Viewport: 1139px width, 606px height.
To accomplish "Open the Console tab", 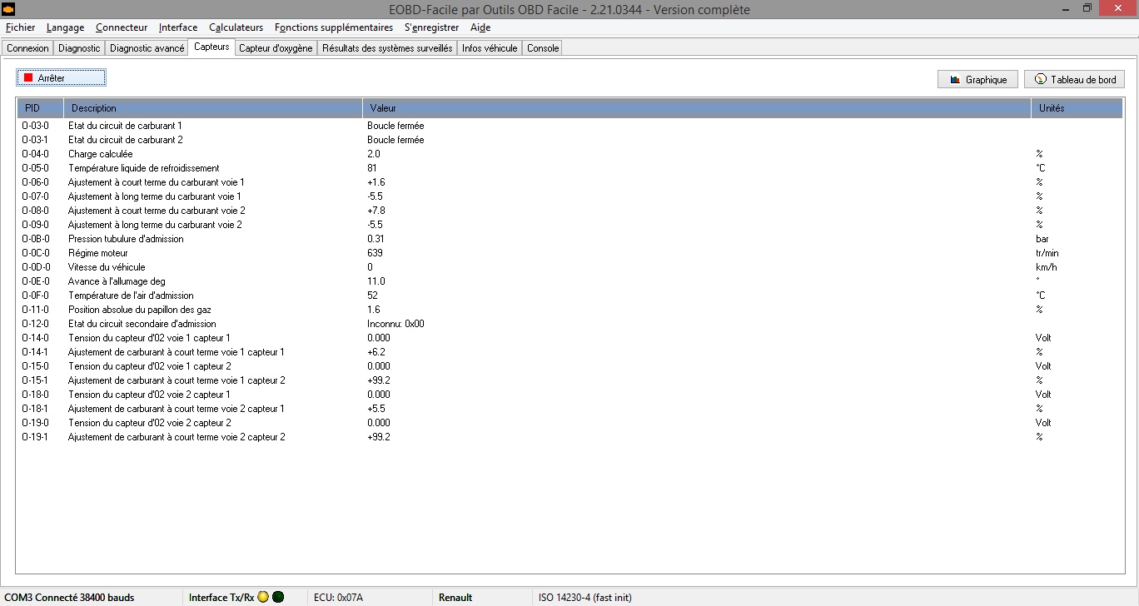I will pyautogui.click(x=543, y=48).
